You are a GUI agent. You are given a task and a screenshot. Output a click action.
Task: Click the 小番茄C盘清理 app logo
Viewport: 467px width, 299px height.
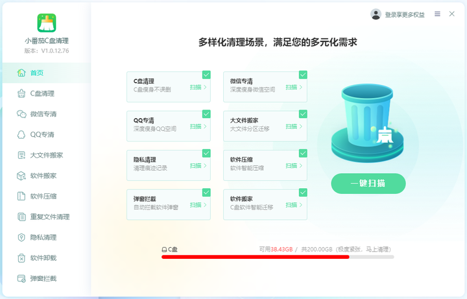[x=47, y=23]
